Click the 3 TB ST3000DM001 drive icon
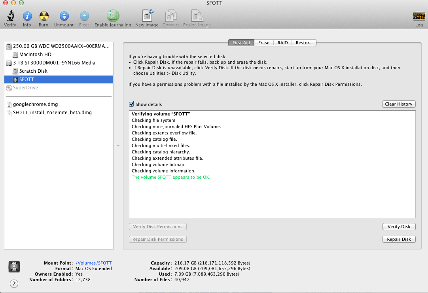Image resolution: width=428 pixels, height=293 pixels. point(9,63)
